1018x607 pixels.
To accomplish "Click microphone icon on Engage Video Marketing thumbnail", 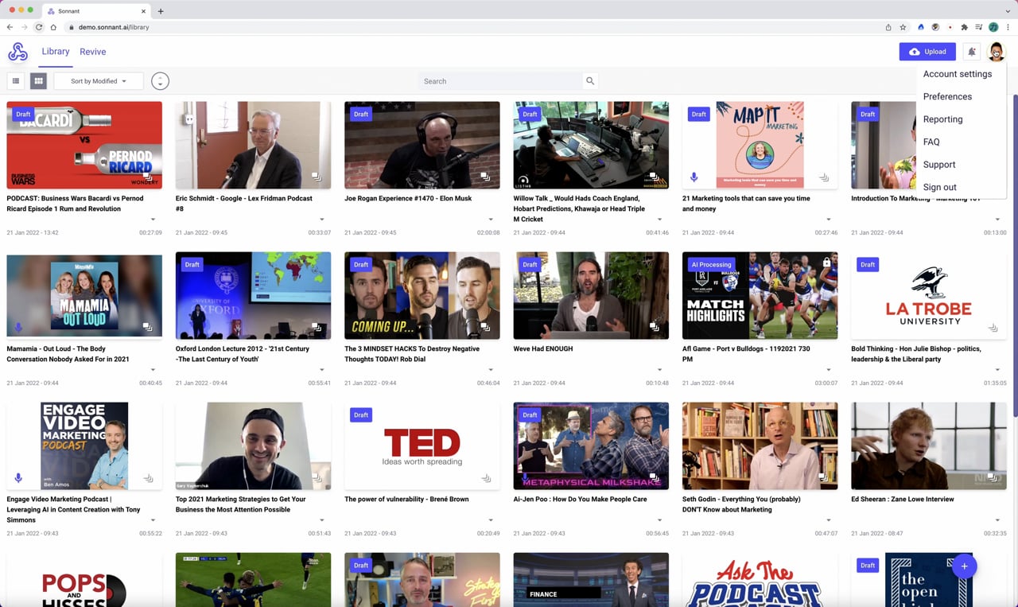I will coord(18,478).
